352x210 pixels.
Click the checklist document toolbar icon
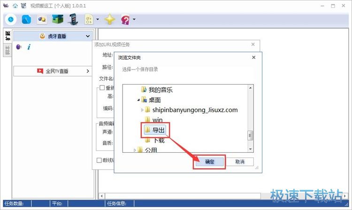pos(89,19)
